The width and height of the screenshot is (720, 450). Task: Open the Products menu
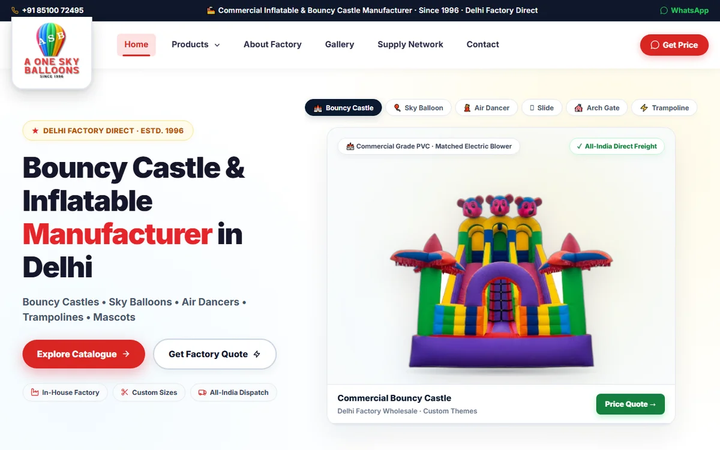click(x=196, y=44)
